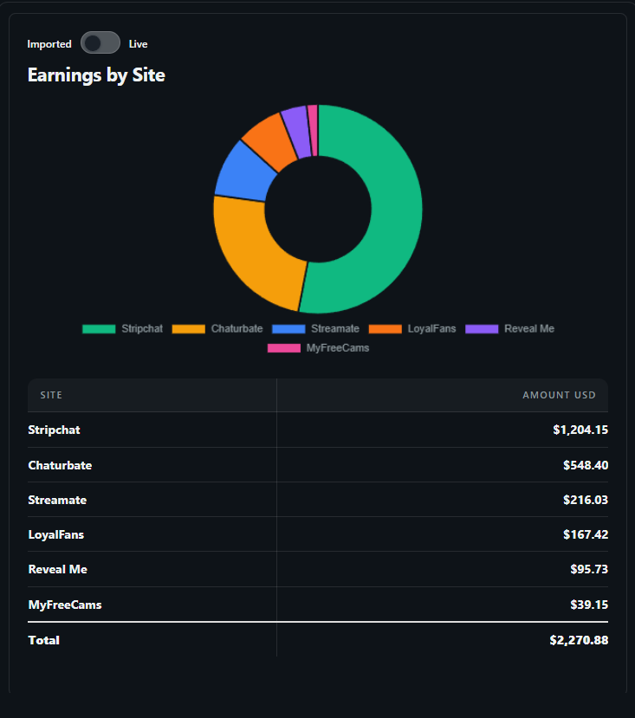Screen dimensions: 635x718
Task: Click the LoyalFans orange legend swatch
Action: pyautogui.click(x=386, y=329)
